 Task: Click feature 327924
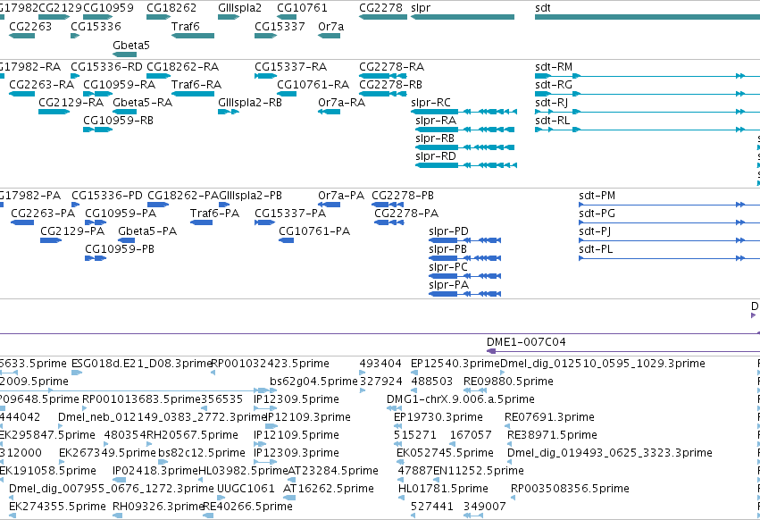point(381,382)
